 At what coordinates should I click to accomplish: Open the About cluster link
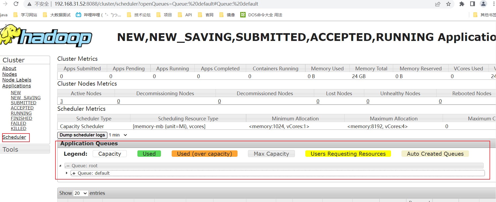[x=9, y=68]
